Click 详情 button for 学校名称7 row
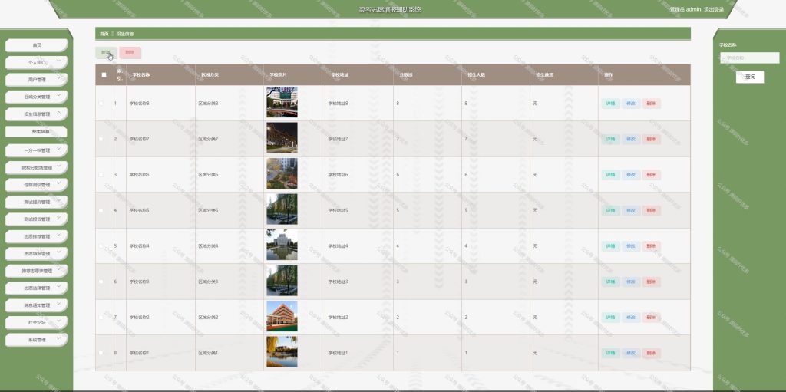The width and height of the screenshot is (786, 392). pos(610,140)
